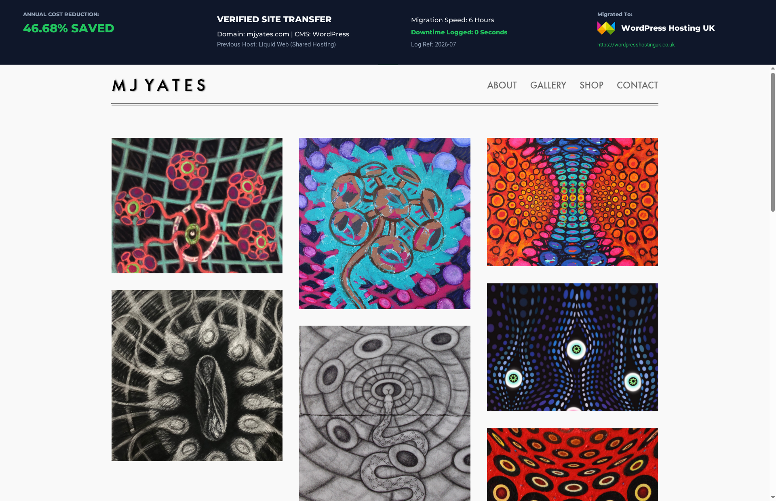Click the vertical scrollbar thumb
Viewport: 776px width, 501px height.
773,142
